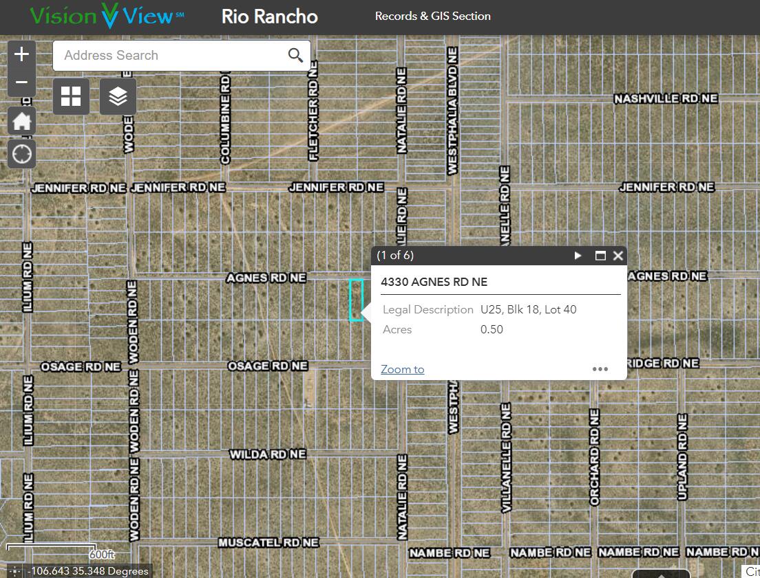The height and width of the screenshot is (578, 760).
Task: Show next feature in popup
Action: click(578, 256)
